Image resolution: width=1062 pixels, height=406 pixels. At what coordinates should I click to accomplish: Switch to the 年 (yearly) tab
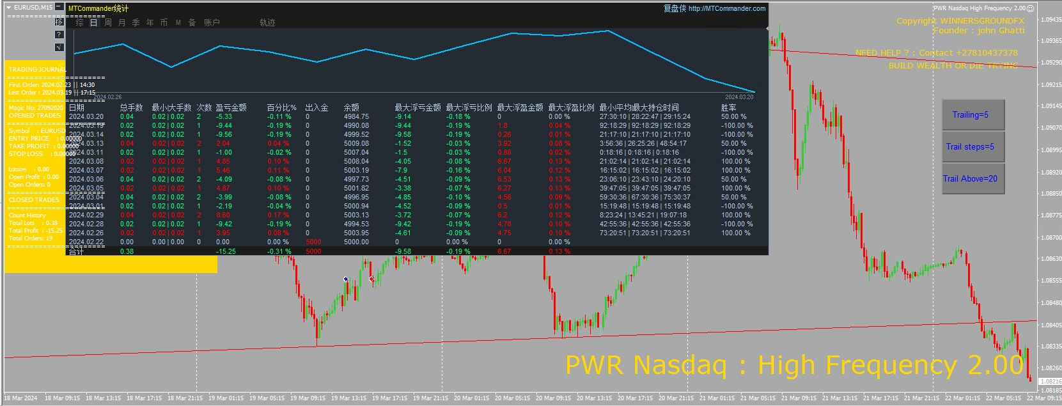click(150, 22)
